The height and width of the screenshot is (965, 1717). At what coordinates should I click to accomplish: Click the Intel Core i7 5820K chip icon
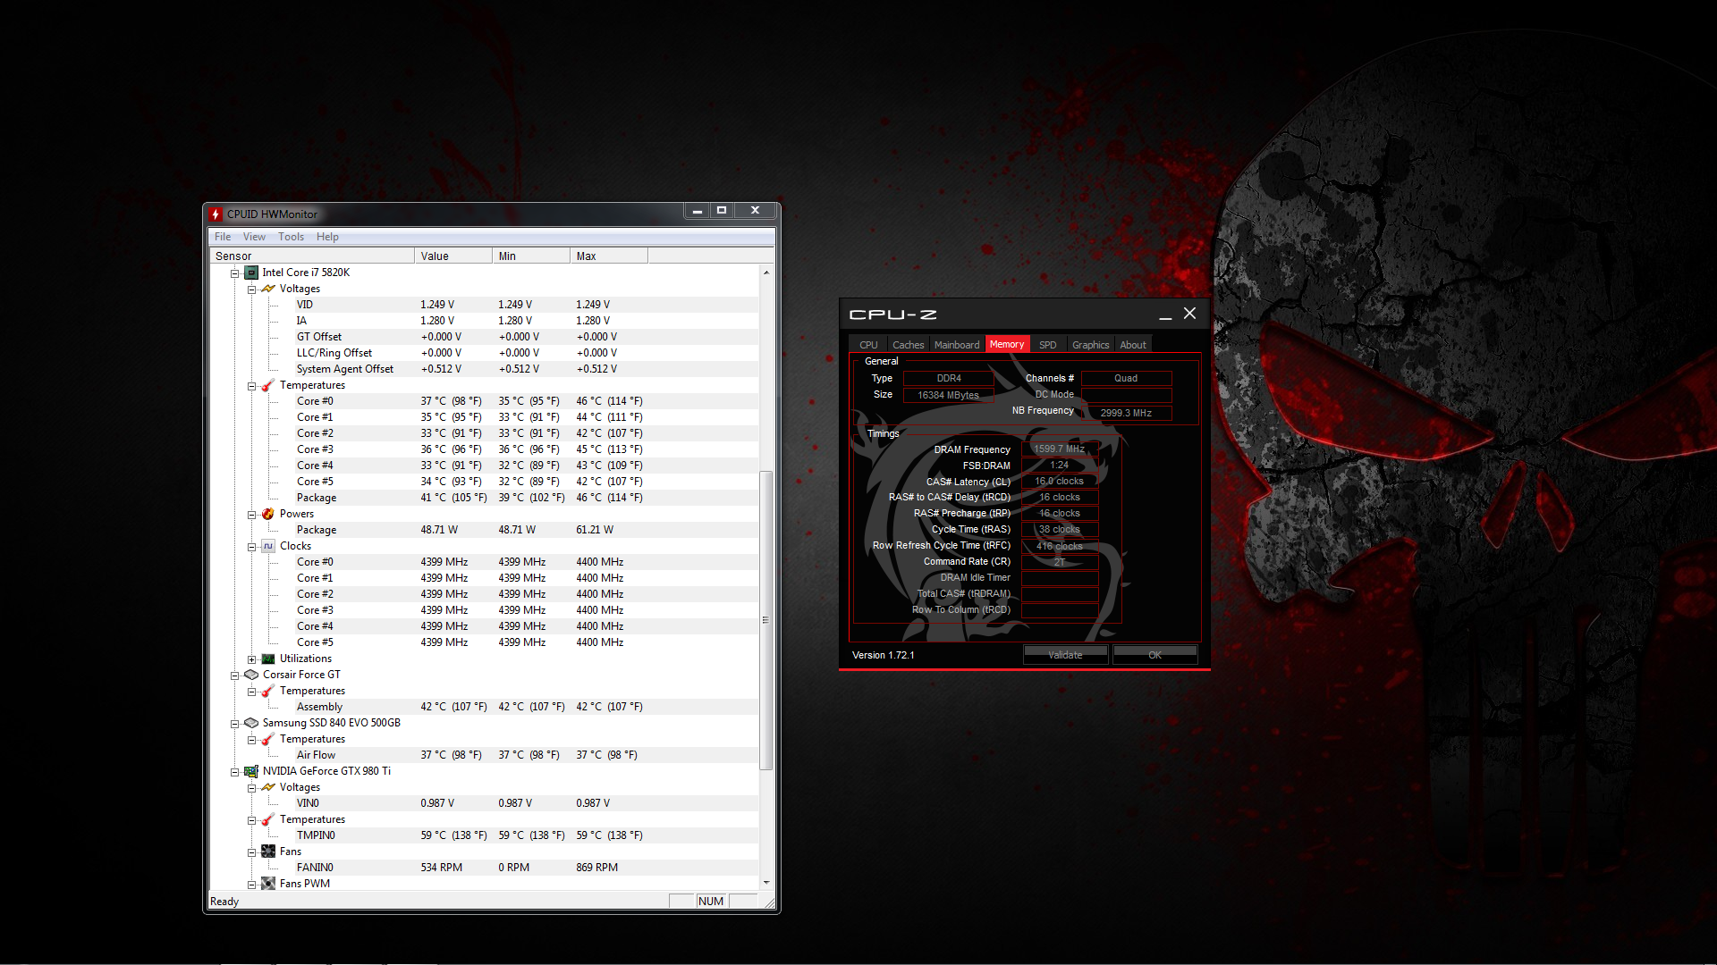252,273
